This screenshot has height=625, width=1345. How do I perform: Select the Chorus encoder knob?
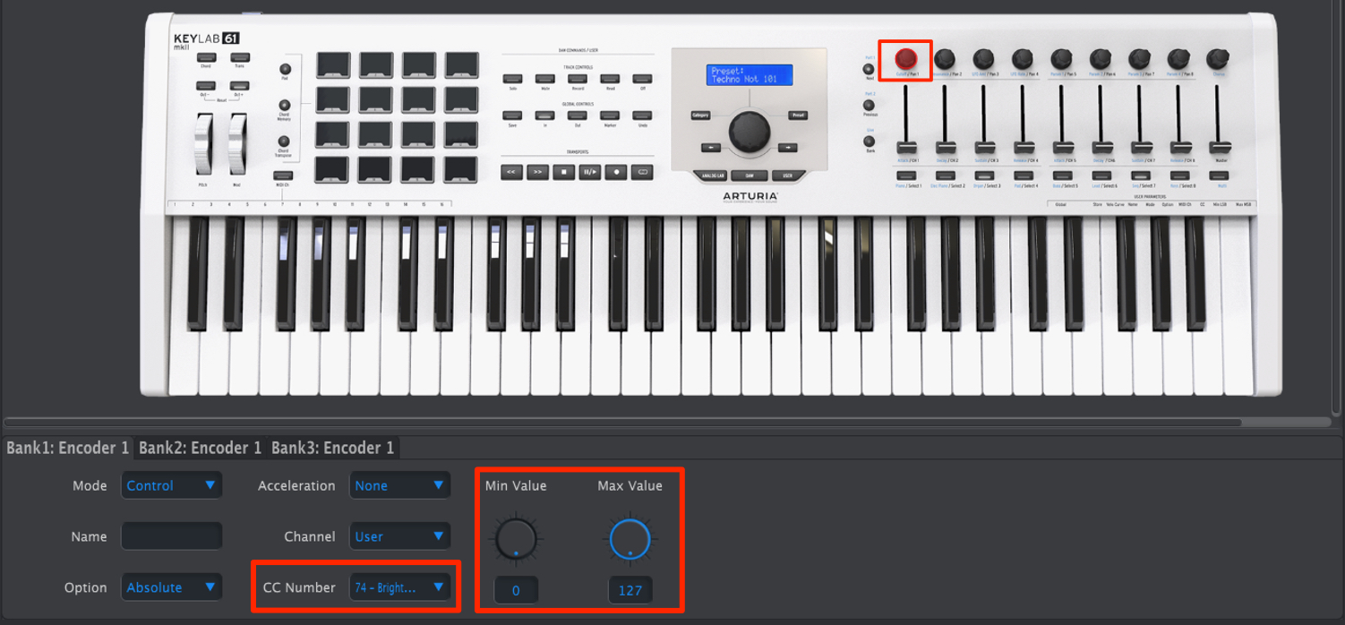tap(1218, 59)
